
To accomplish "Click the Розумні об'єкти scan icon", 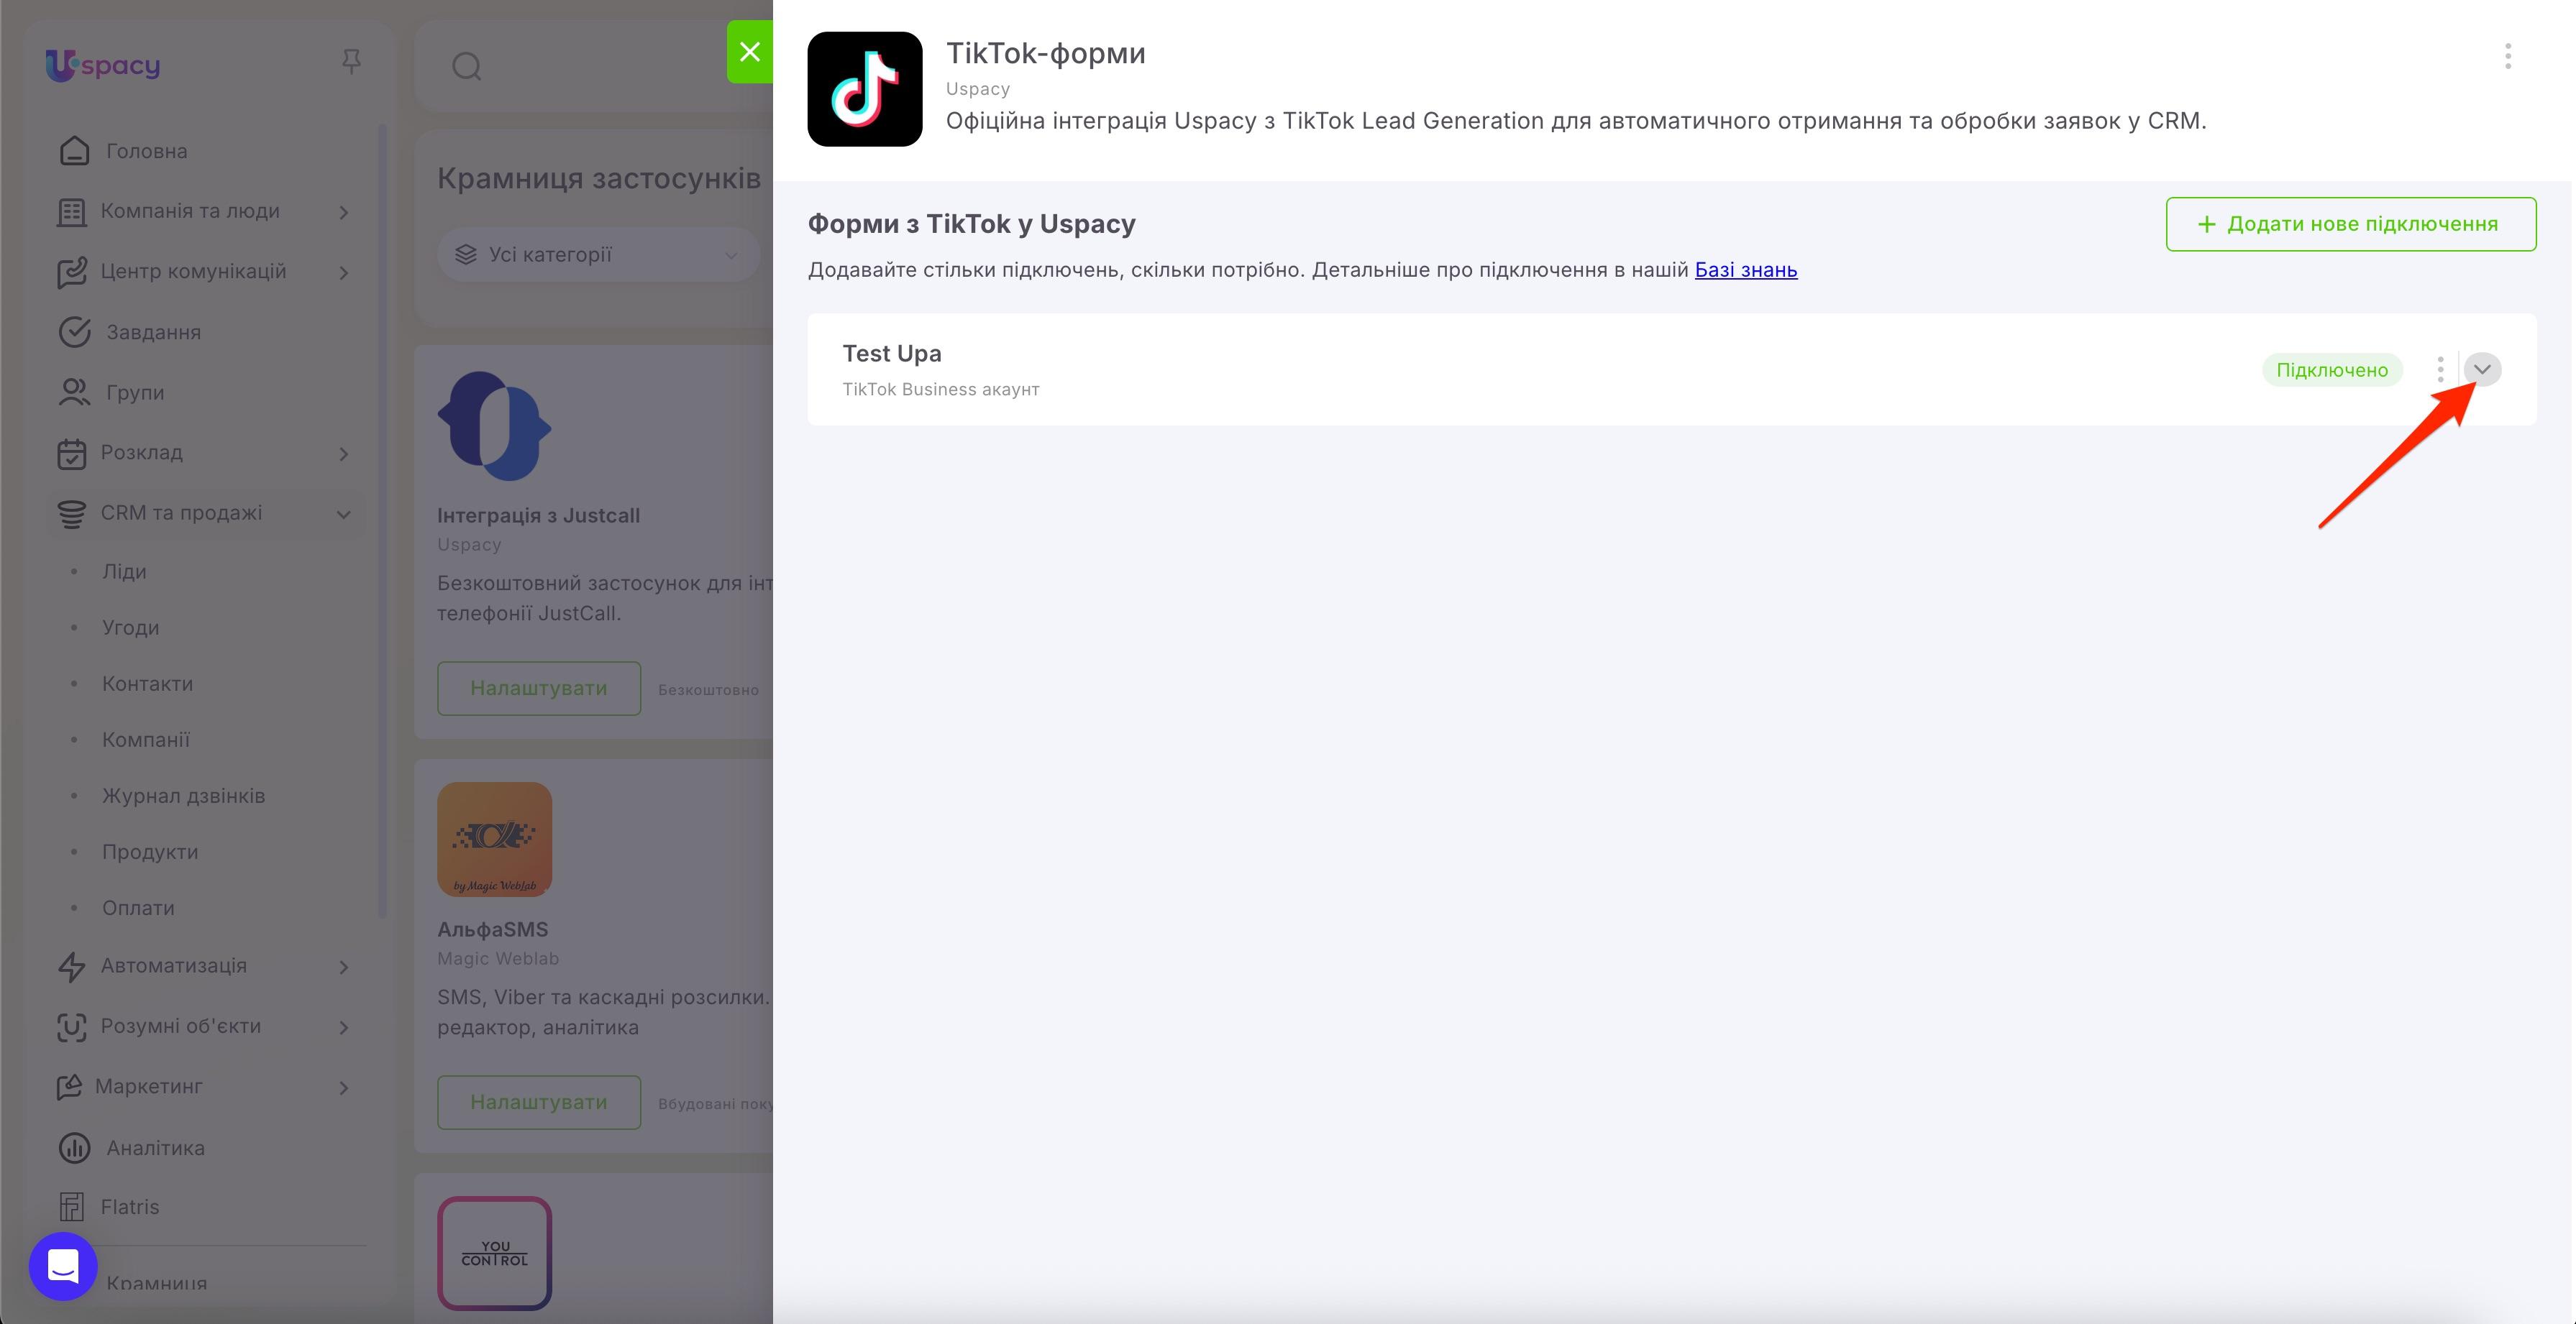I will [71, 1027].
